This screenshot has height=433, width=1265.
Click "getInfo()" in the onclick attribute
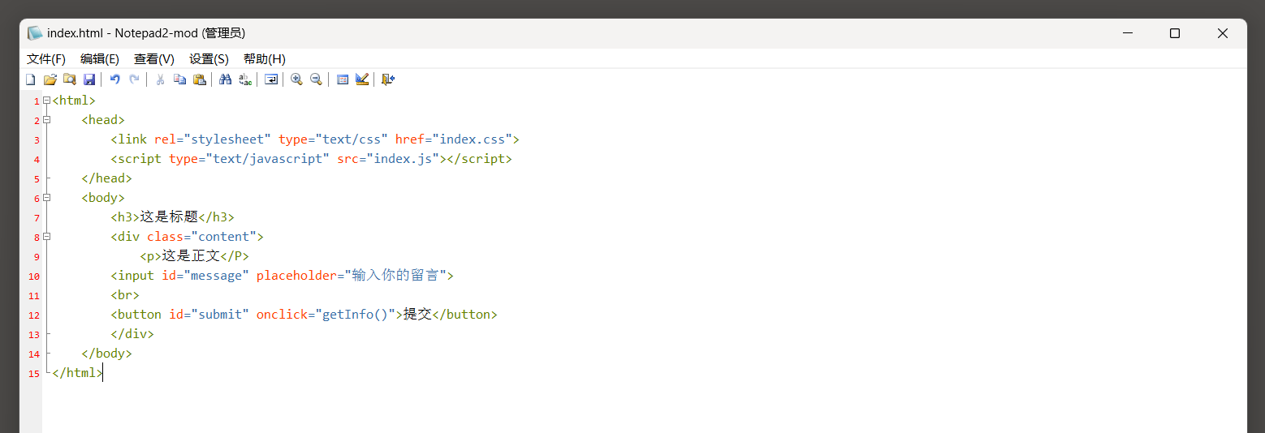[356, 315]
